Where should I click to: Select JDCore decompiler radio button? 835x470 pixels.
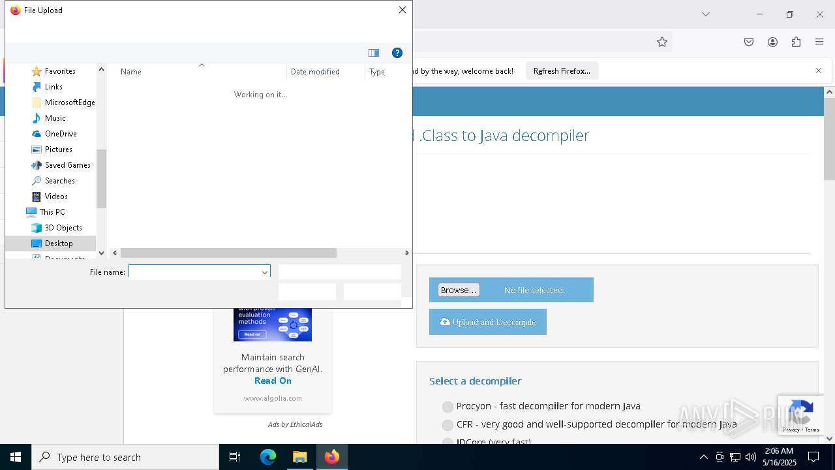coord(448,442)
